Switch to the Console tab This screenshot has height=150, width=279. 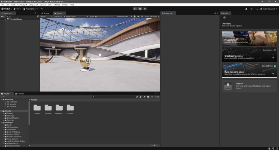19,94
